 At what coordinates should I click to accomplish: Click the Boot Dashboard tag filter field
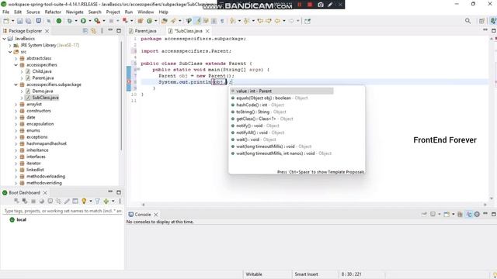[62, 211]
